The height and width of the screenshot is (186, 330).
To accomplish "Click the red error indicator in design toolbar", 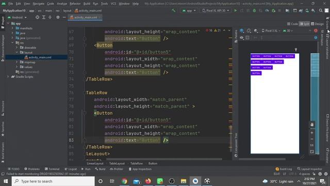I will point(316,31).
